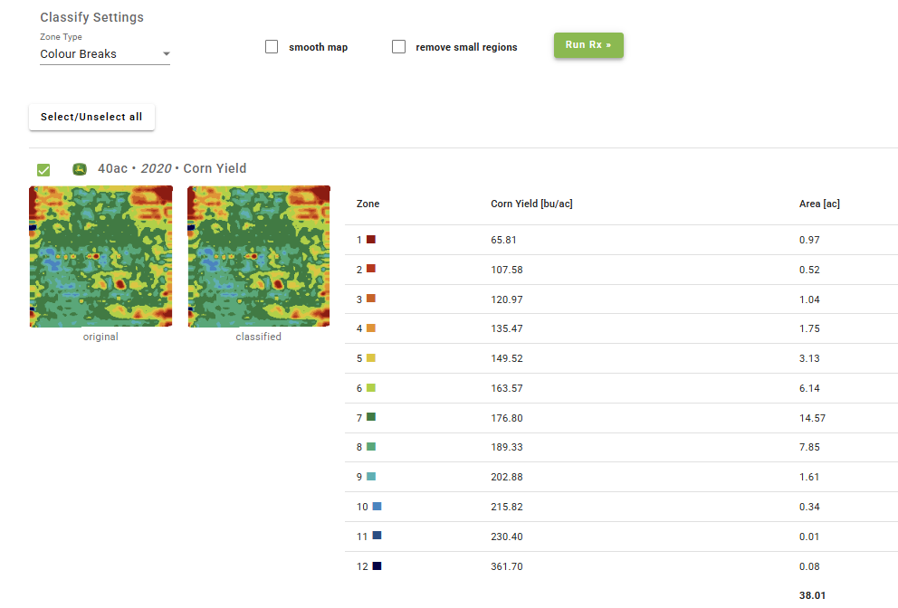Click the 1.04 area value
This screenshot has height=608, width=898.
[809, 299]
